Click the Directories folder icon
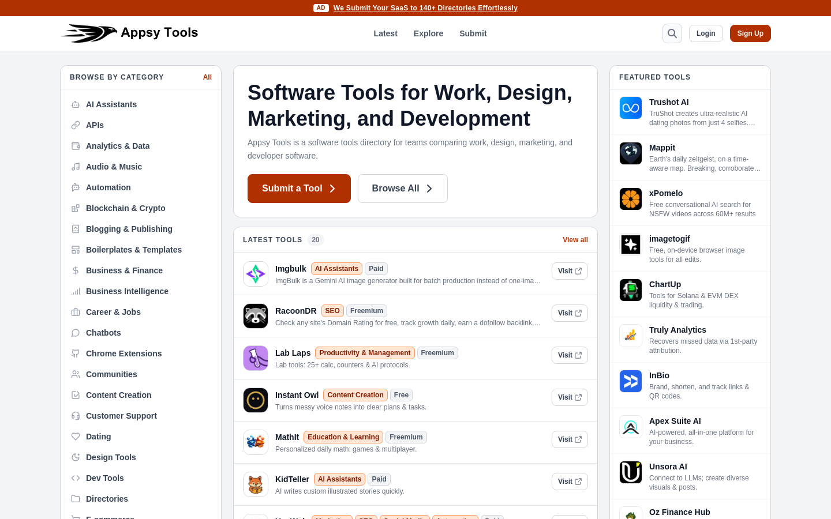The image size is (831, 519). tap(76, 499)
